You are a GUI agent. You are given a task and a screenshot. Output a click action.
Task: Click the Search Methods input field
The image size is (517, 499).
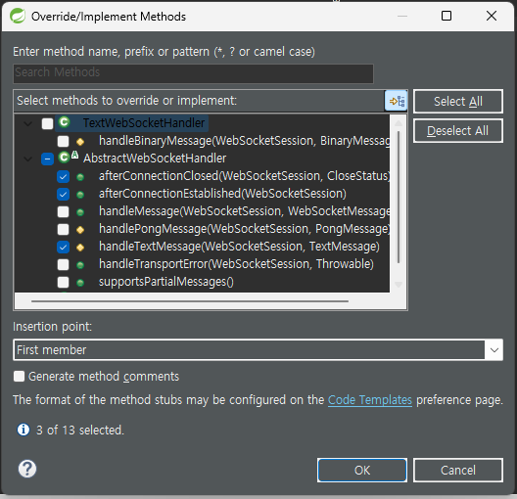click(x=193, y=73)
